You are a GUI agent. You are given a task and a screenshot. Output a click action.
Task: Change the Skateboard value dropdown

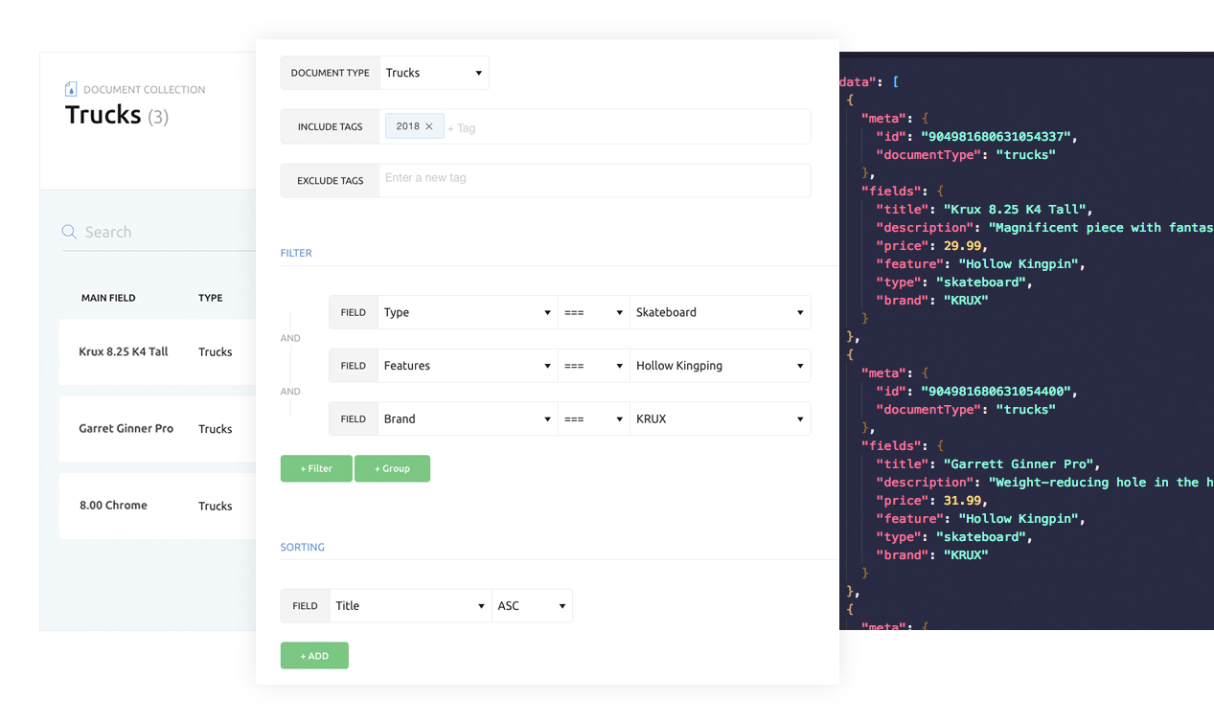click(x=719, y=312)
